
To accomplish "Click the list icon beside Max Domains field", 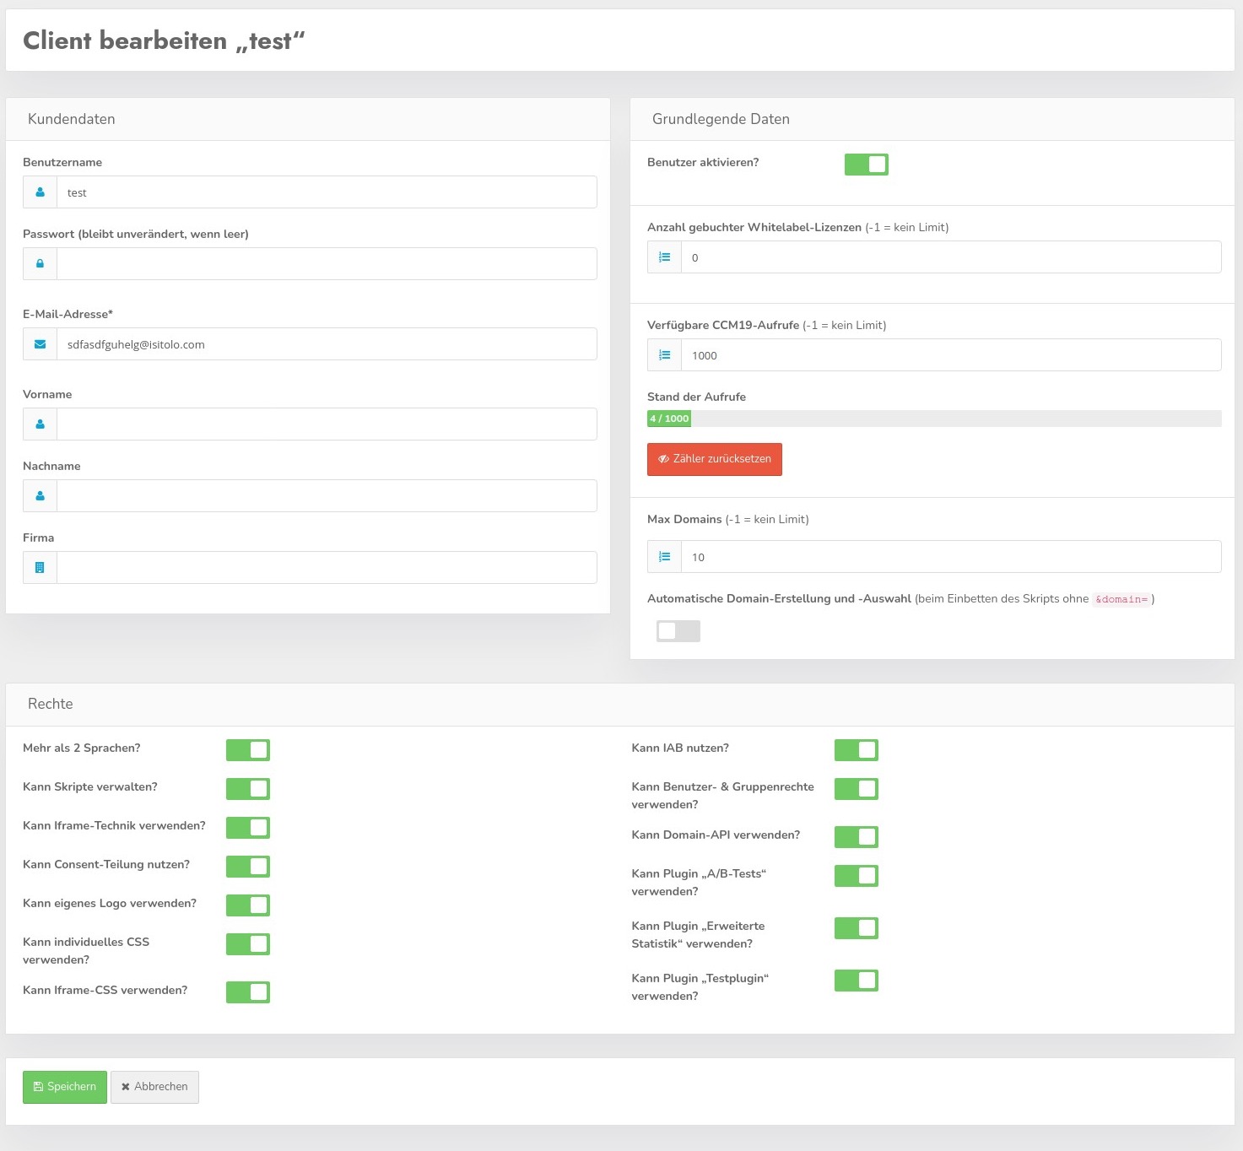I will [x=664, y=557].
